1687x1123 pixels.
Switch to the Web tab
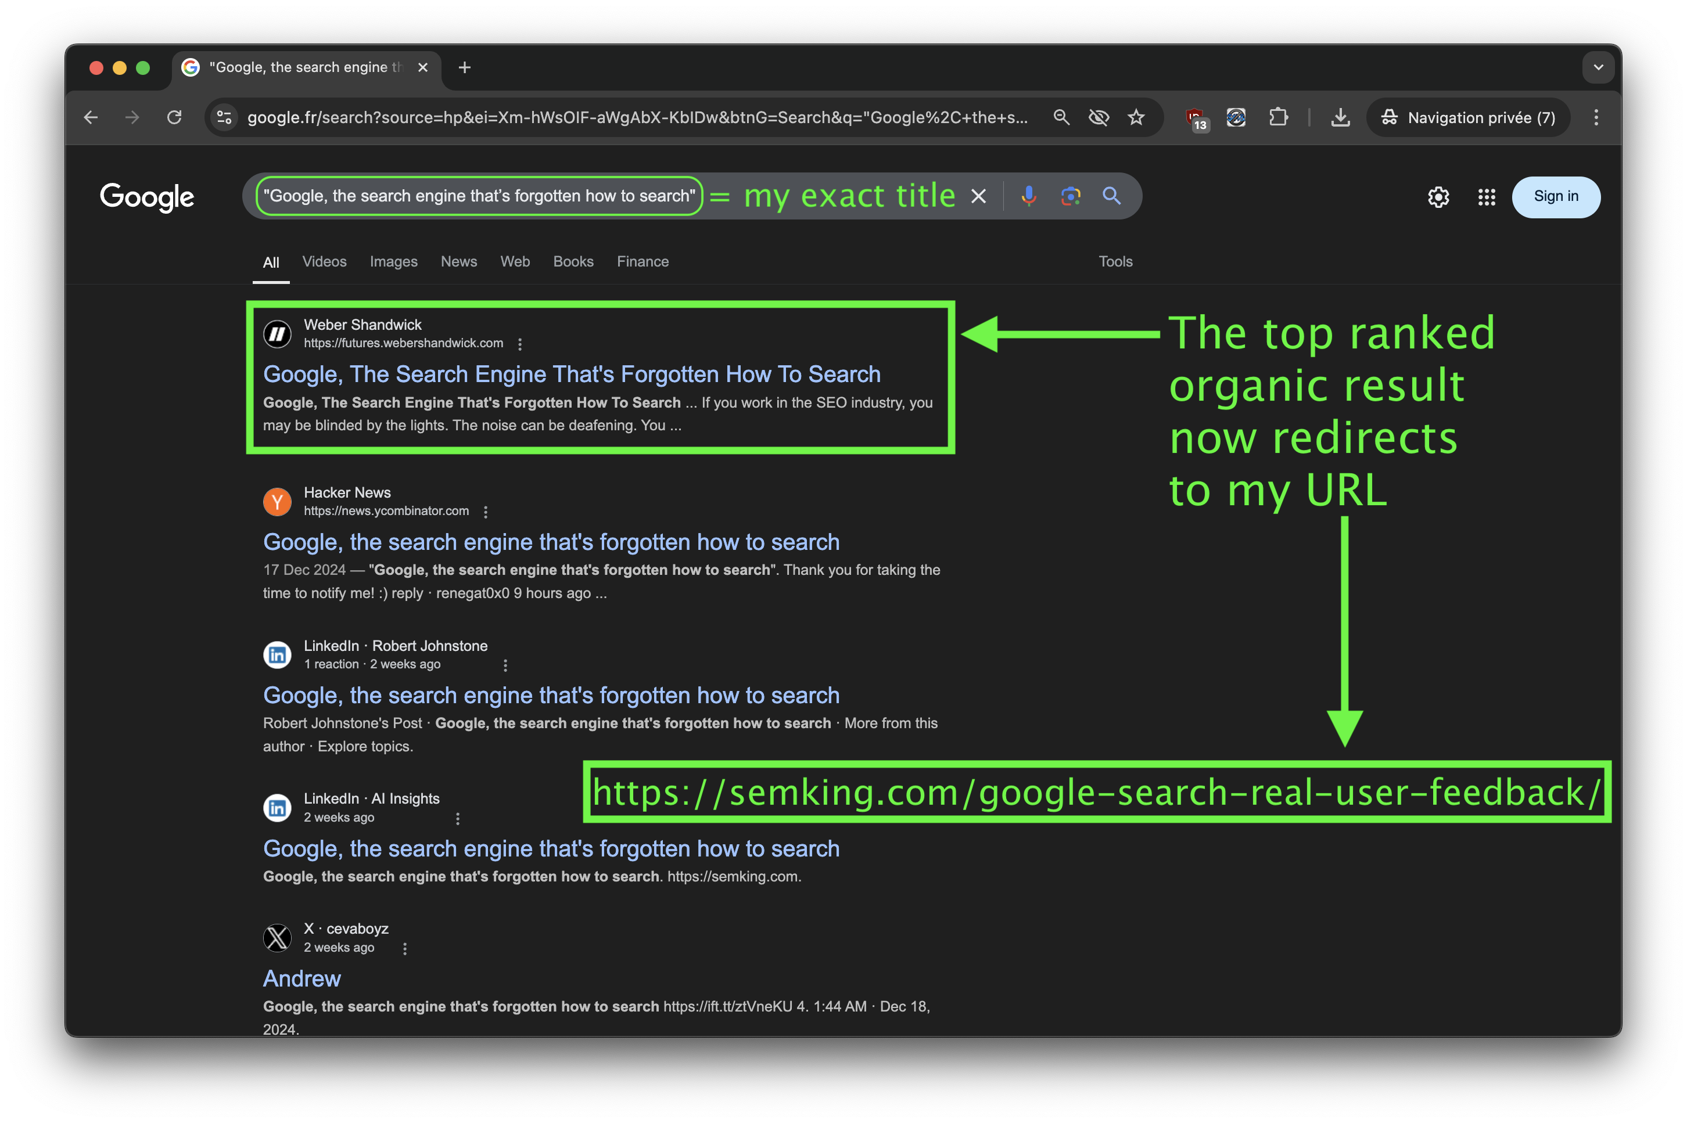tap(515, 262)
